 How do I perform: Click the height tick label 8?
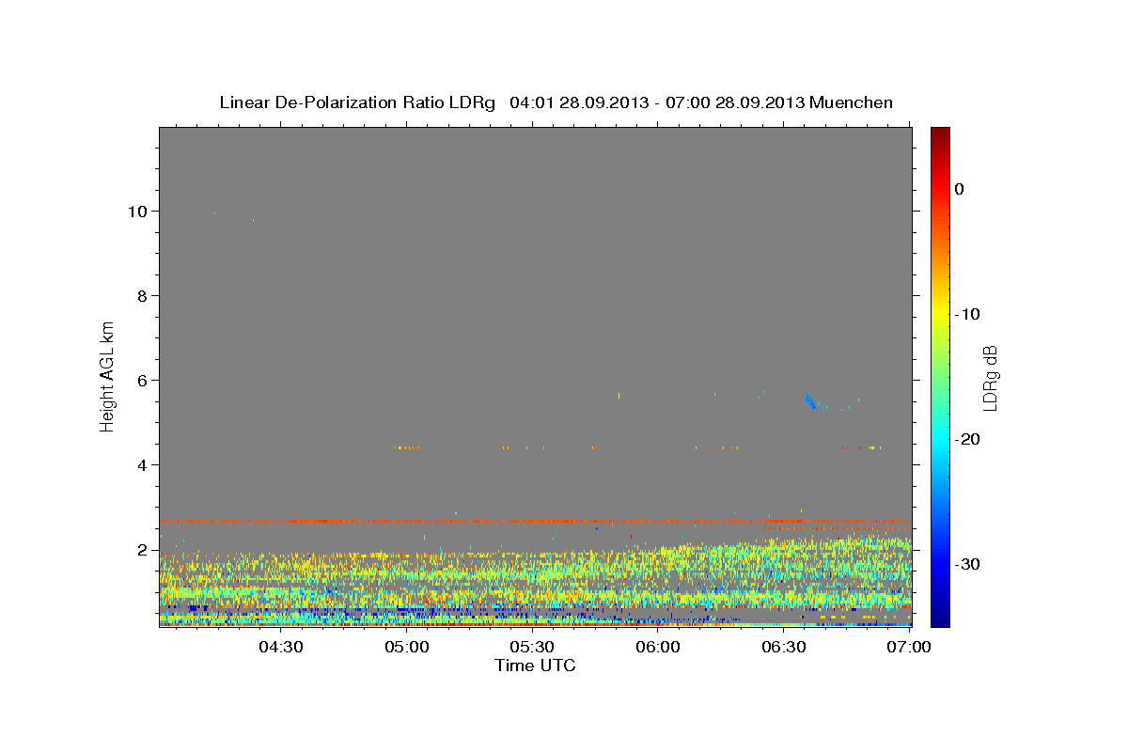pyautogui.click(x=144, y=296)
